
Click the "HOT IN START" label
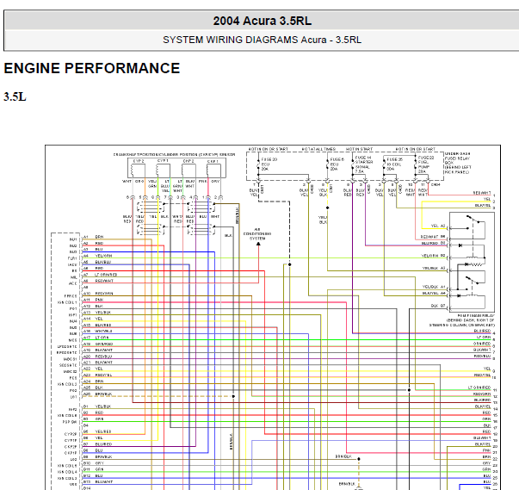[360, 149]
